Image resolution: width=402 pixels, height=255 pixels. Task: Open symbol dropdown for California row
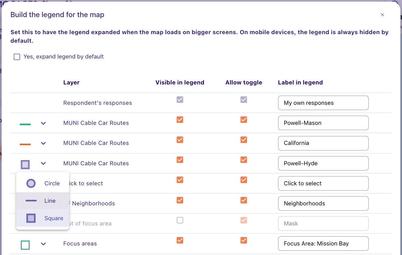43,143
